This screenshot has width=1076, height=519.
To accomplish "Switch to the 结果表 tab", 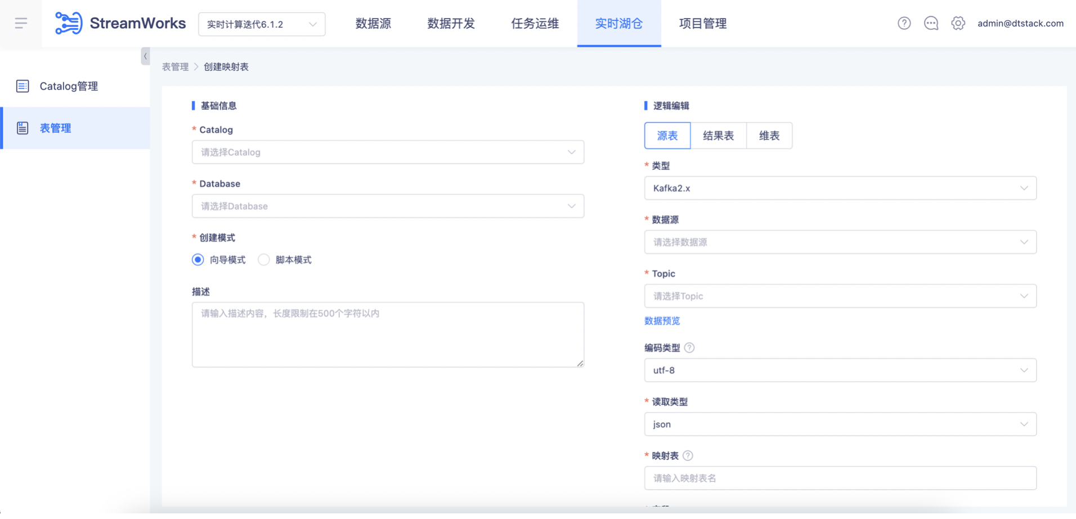I will (718, 136).
